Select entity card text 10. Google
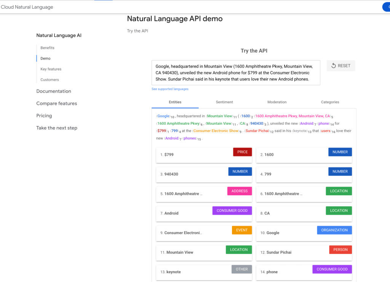The height and width of the screenshot is (282, 390). [270, 233]
